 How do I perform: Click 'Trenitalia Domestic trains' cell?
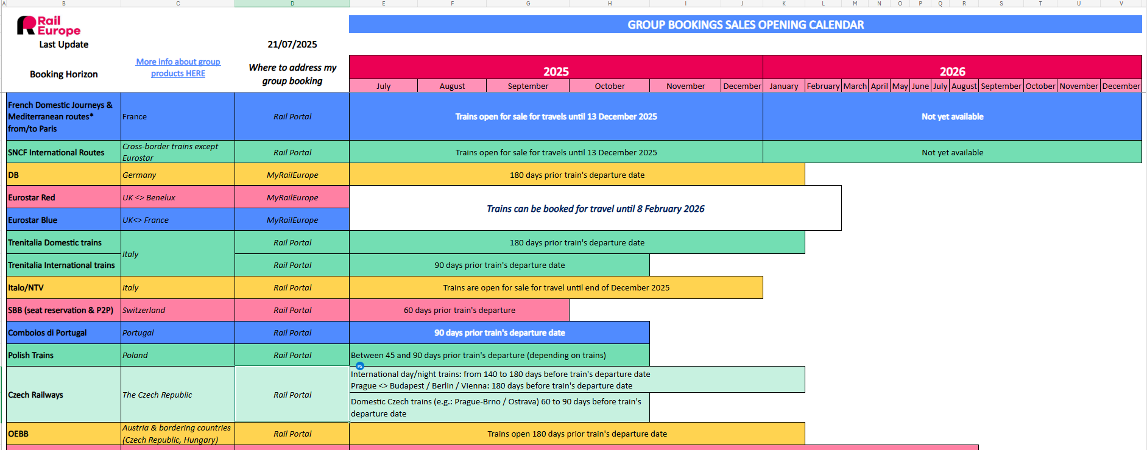[x=64, y=242]
